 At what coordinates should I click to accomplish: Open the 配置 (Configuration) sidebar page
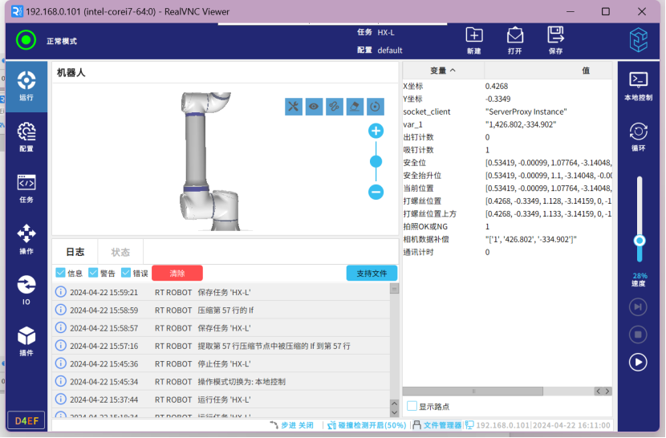pos(26,136)
